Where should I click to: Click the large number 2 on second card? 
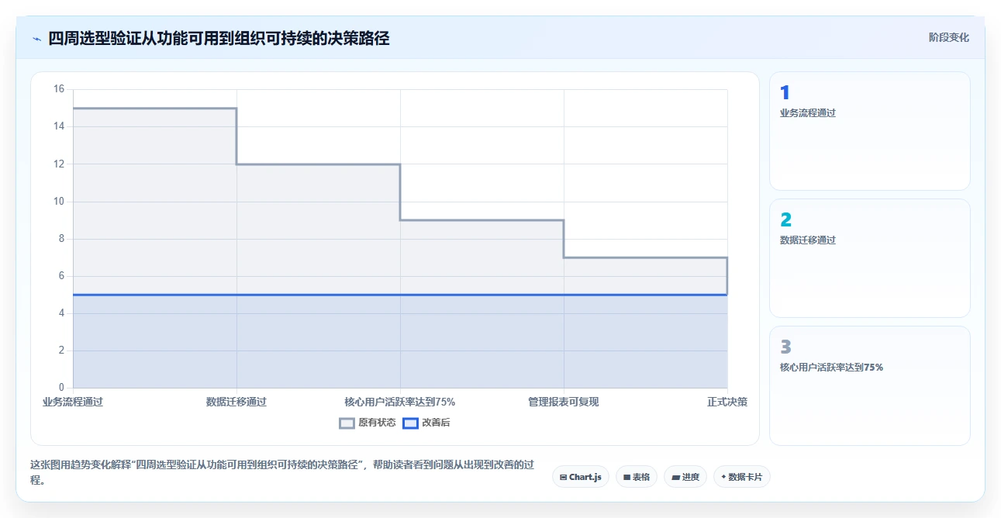pyautogui.click(x=785, y=220)
